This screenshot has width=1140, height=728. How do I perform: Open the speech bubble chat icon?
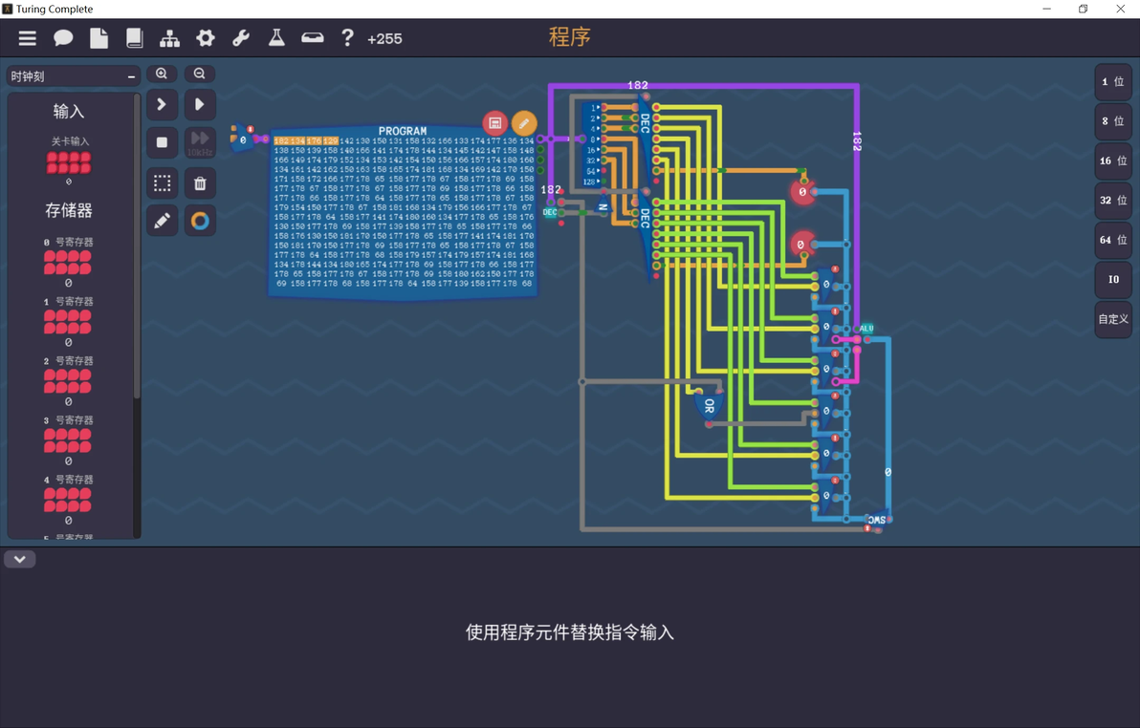(x=63, y=38)
